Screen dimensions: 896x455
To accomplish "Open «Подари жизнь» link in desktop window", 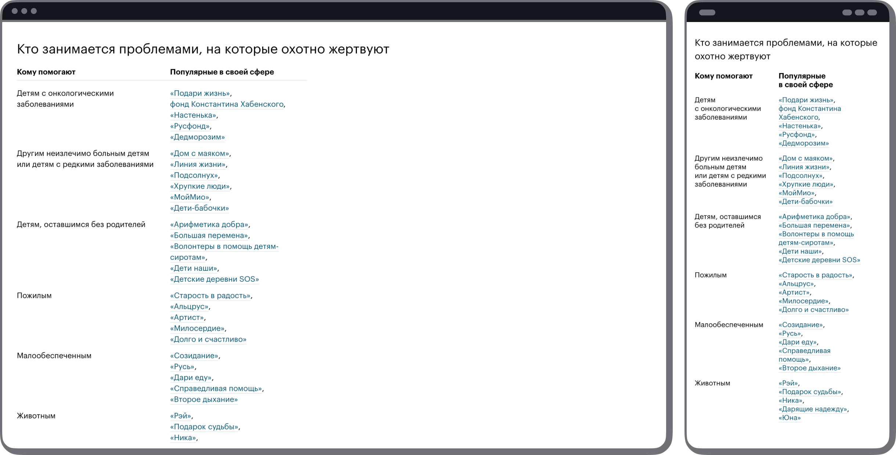I will point(200,94).
